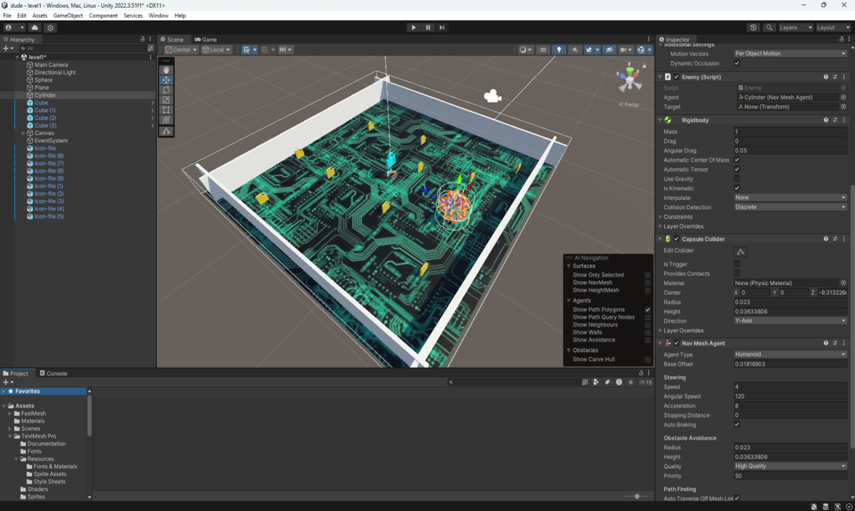This screenshot has height=511, width=855.
Task: Click the Mass input field
Action: (x=790, y=132)
